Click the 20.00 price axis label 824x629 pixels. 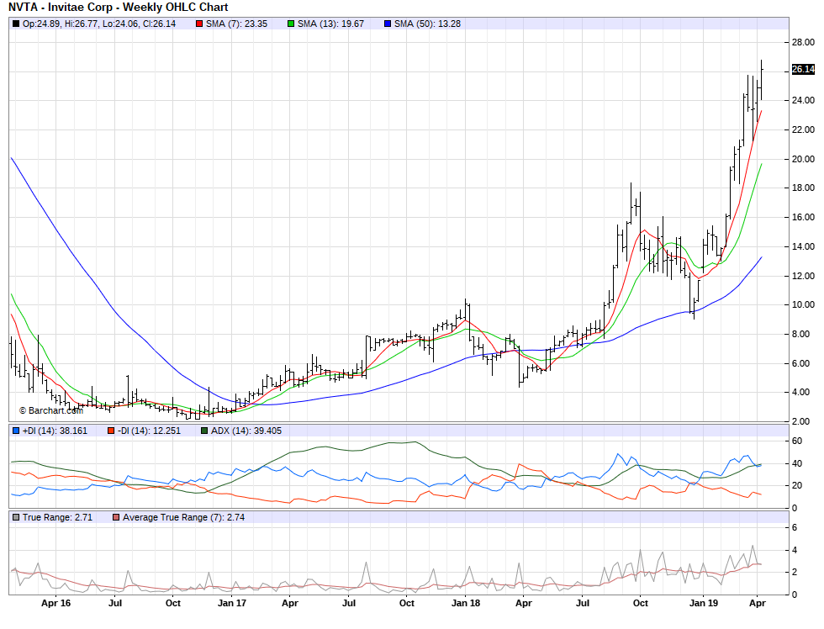(803, 159)
